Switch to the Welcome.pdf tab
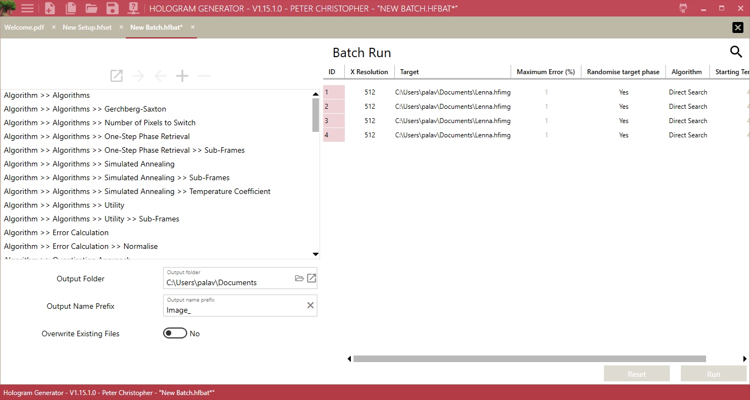Viewport: 750px width, 400px height. click(x=24, y=27)
